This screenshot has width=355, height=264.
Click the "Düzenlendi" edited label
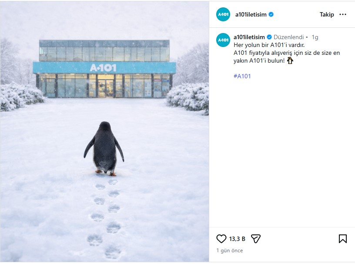pyautogui.click(x=288, y=37)
